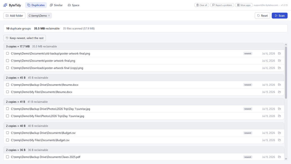The width and height of the screenshot is (291, 164).
Task: Open folder for Backup Drive Resume.docx
Action: coord(279,85)
